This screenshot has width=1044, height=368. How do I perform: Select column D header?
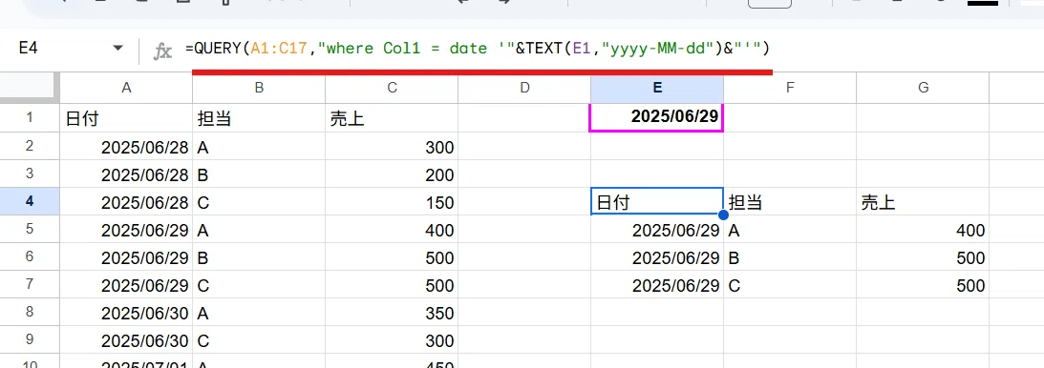tap(524, 88)
